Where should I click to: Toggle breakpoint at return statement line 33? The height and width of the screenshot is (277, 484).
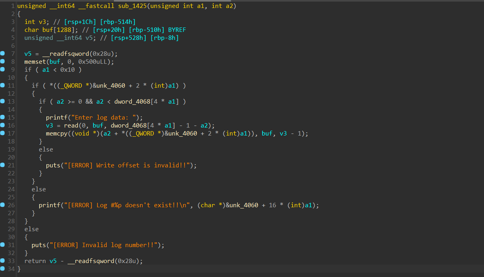[x=3, y=261]
